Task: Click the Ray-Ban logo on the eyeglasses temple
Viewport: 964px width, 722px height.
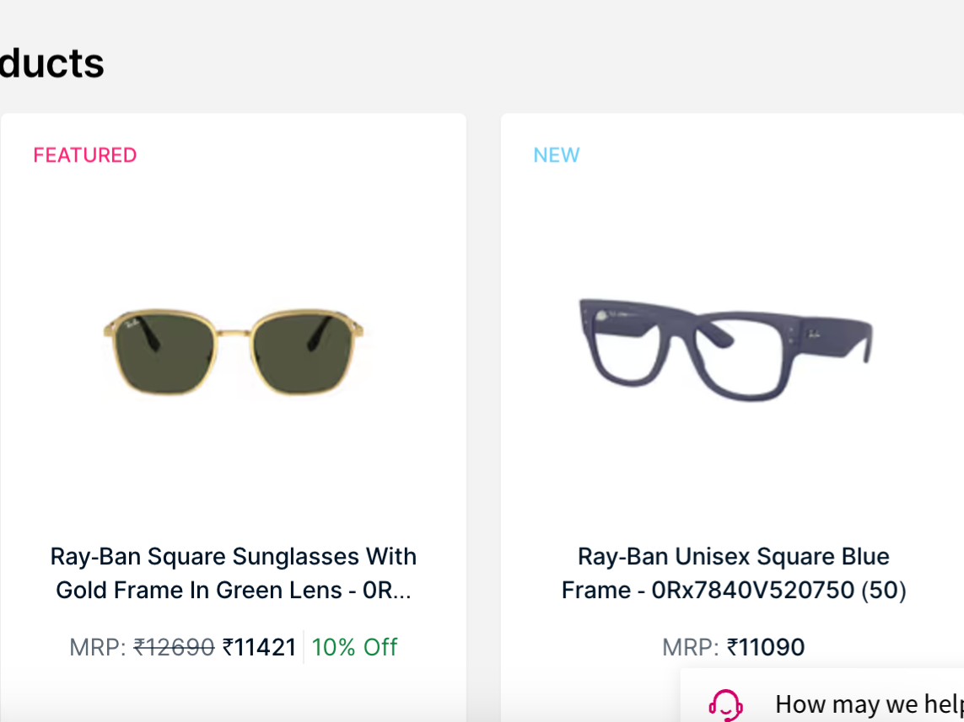Action: [814, 334]
